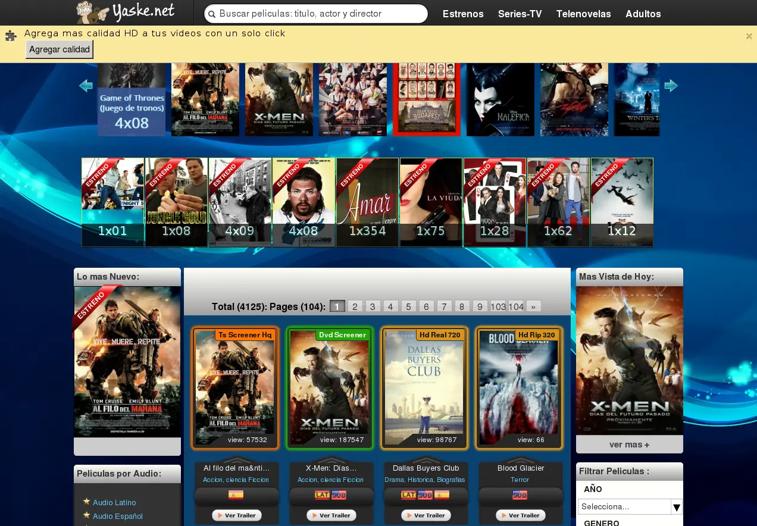757x526 pixels.
Task: Open the La Viuda 1x75 thumbnail
Action: 431,202
